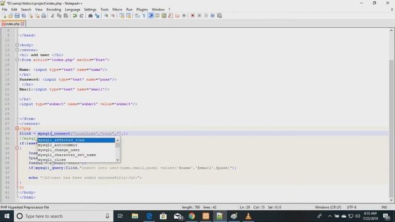
Task: Collapse the if-block brace fold marker
Action: pos(17,148)
